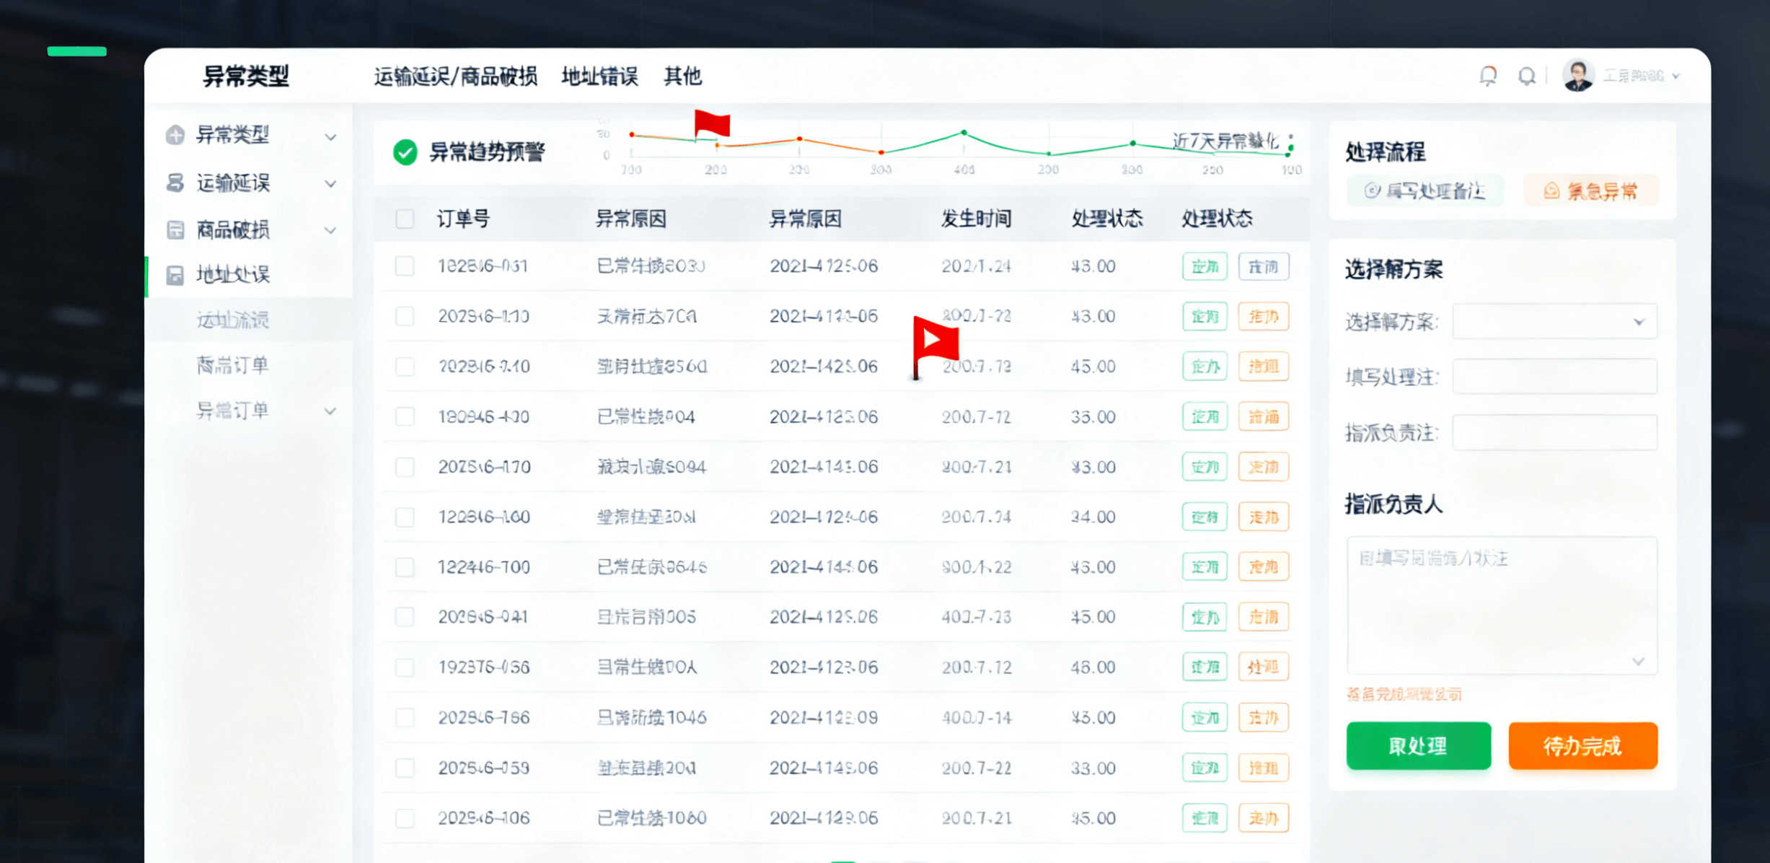Select checkbox for order 192376-056
Image resolution: width=1770 pixels, height=863 pixels.
(x=405, y=667)
